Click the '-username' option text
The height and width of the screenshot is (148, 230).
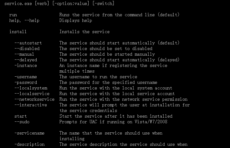(x=26, y=77)
